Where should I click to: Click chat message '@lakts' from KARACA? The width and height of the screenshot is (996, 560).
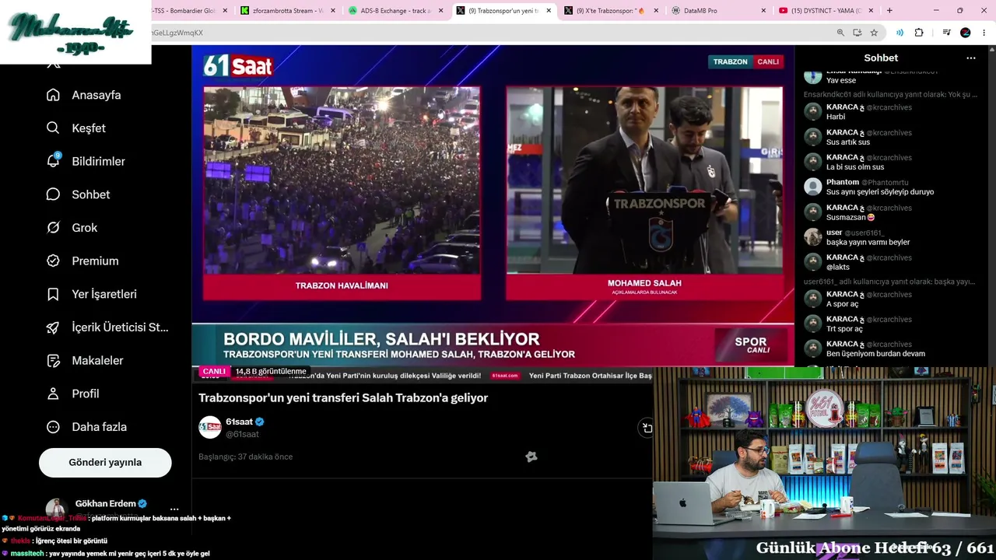point(838,268)
